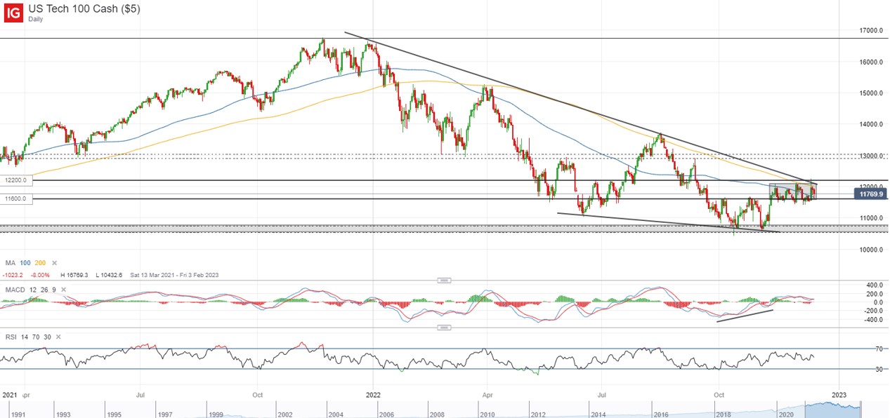The width and height of the screenshot is (890, 418).
Task: Select the blue 100 moving average period
Action: pyautogui.click(x=25, y=262)
